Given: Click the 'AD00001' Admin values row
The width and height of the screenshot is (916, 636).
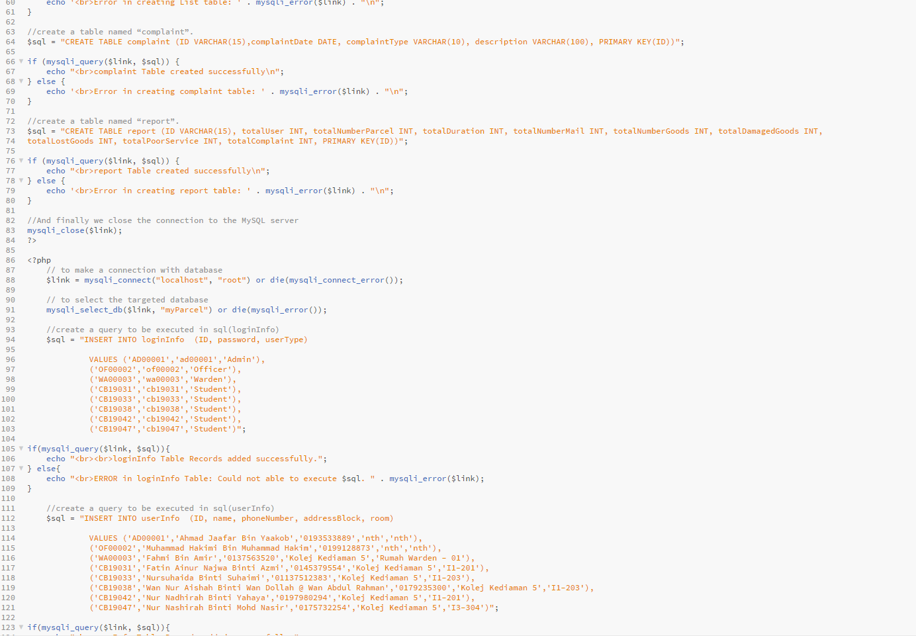Looking at the screenshot, I should (177, 359).
